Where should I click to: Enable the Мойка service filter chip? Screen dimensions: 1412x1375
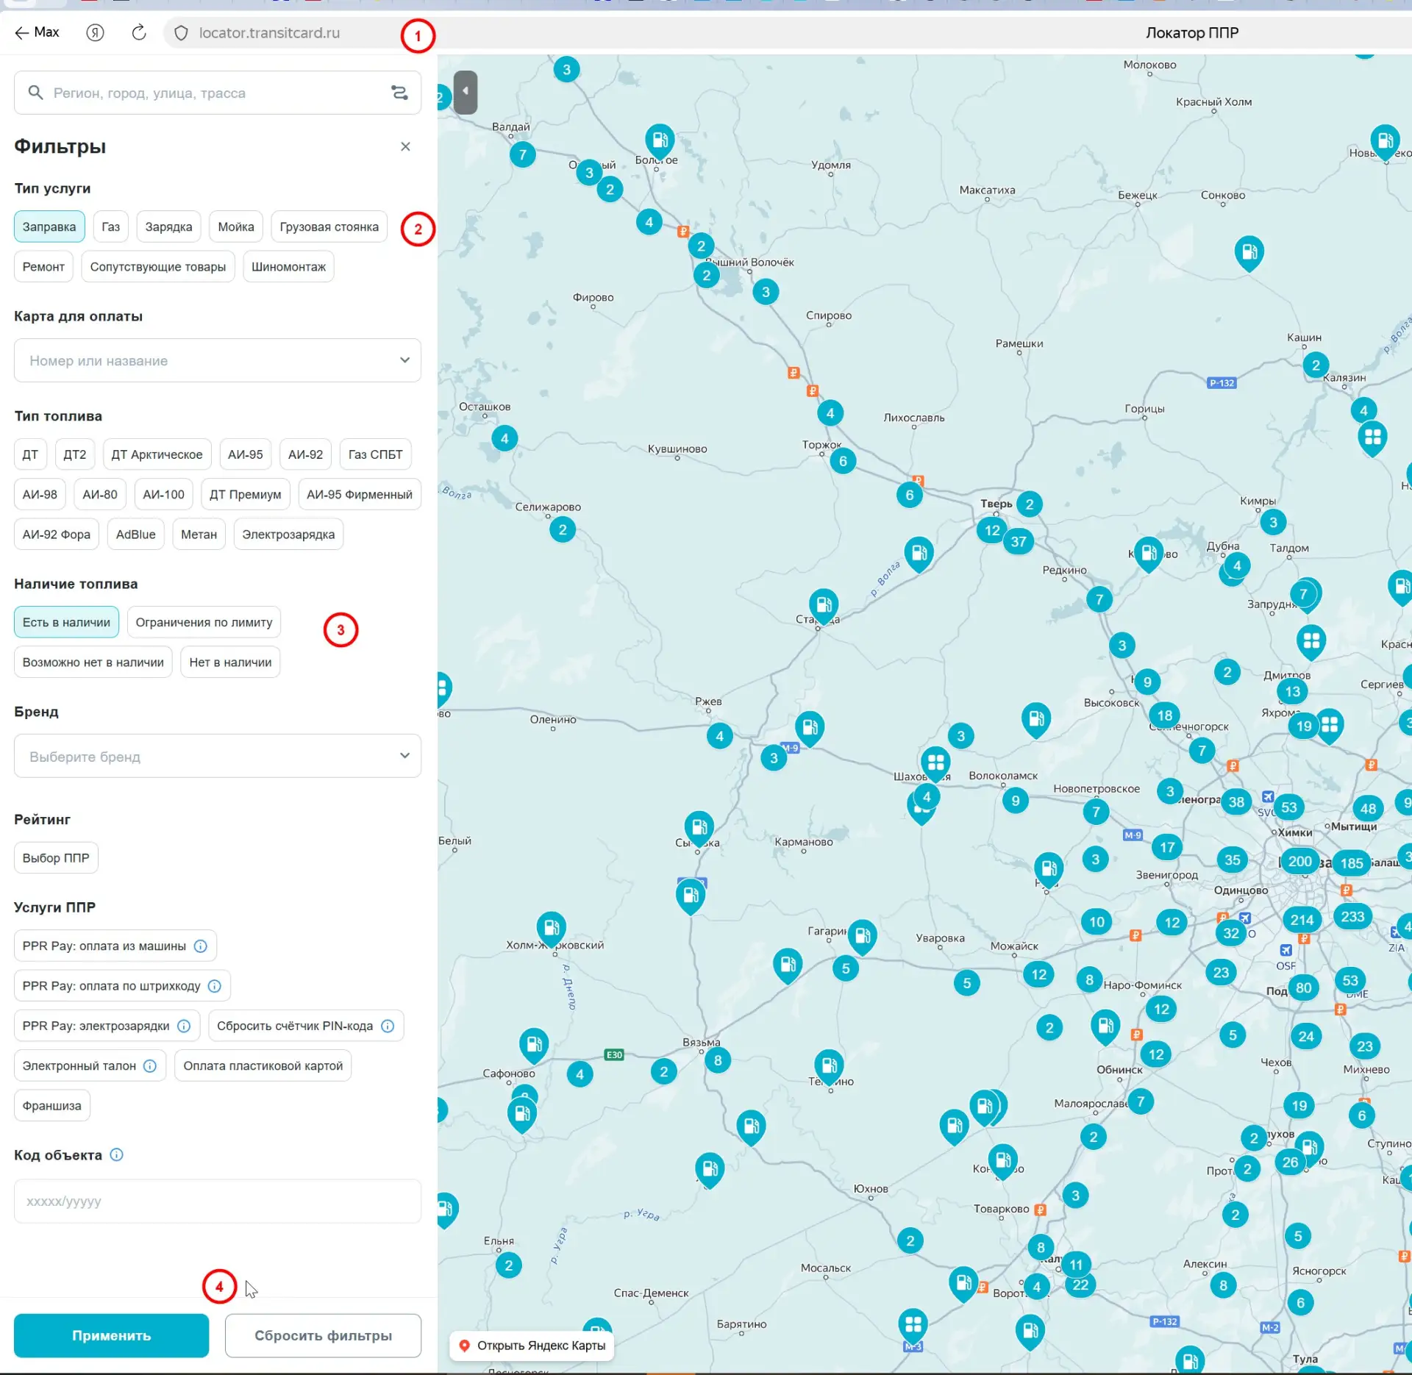point(236,226)
